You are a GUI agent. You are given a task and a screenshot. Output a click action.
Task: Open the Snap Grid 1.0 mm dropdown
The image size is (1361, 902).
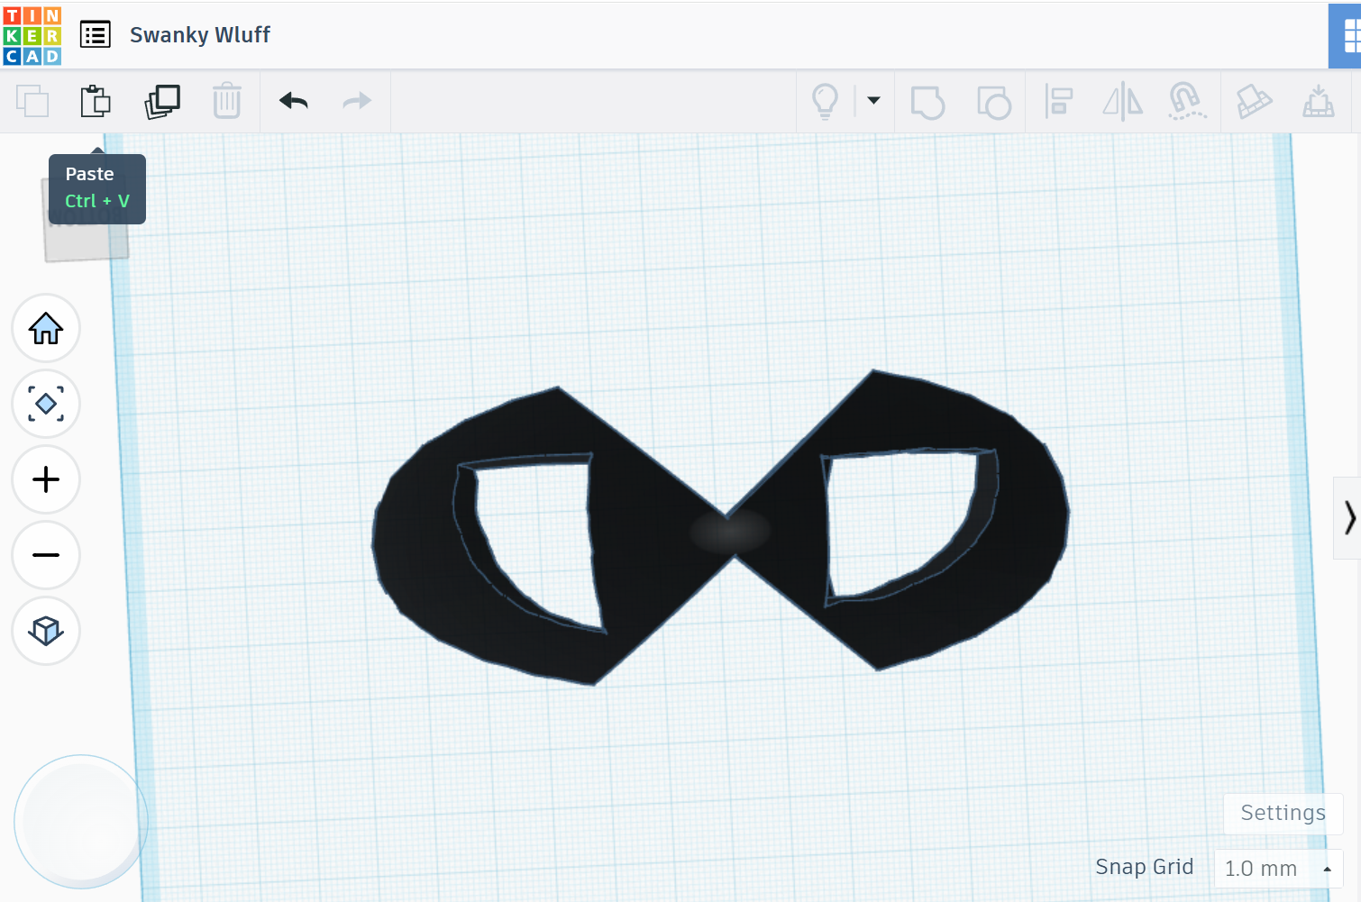click(1278, 869)
